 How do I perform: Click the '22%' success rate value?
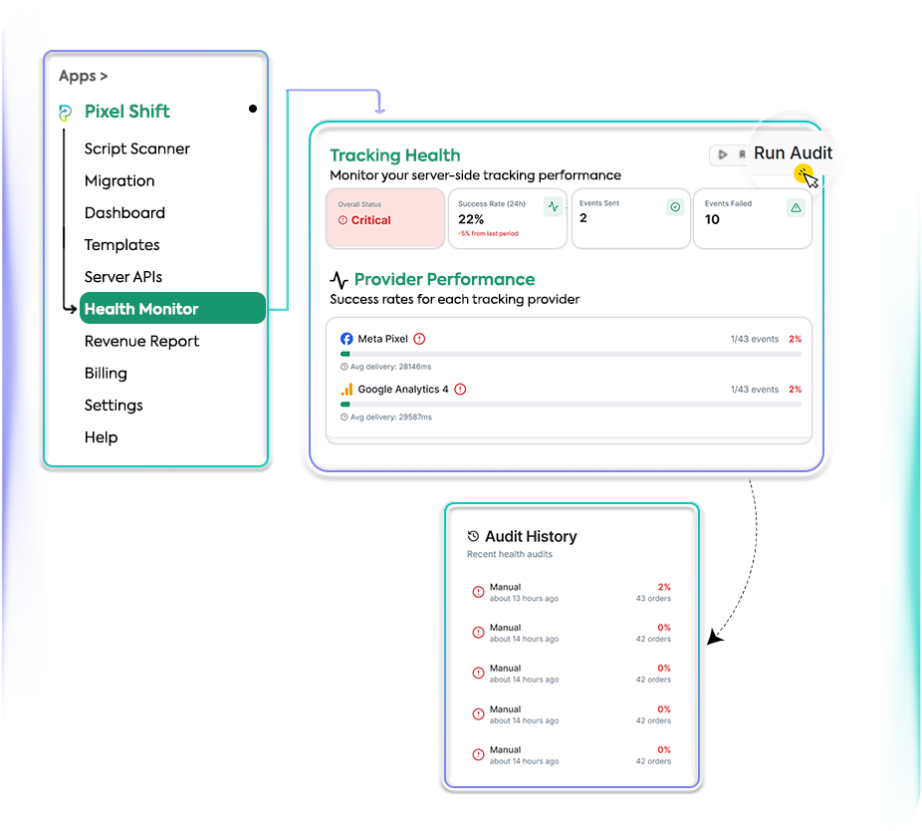(471, 219)
